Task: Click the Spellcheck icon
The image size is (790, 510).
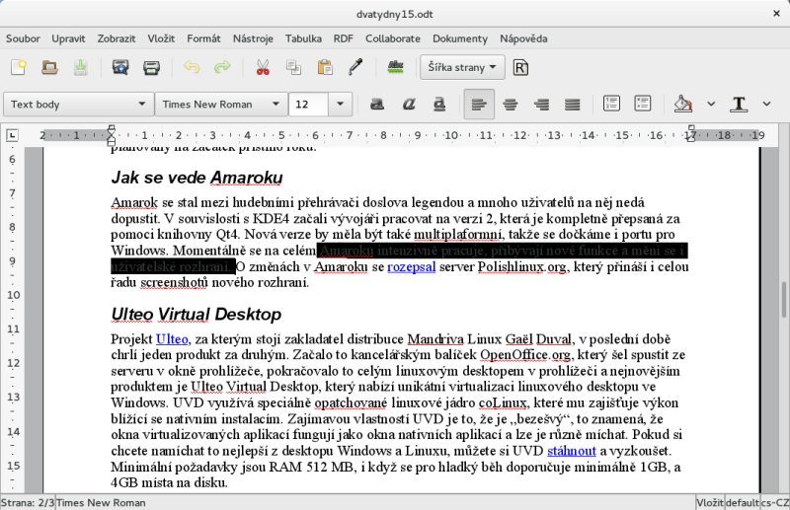Action: point(396,67)
